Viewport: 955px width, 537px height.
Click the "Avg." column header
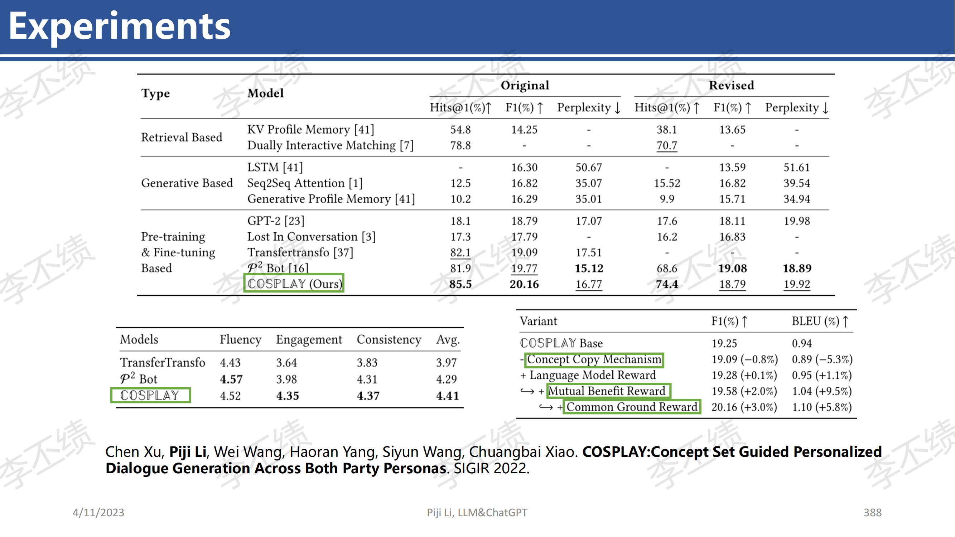448,339
